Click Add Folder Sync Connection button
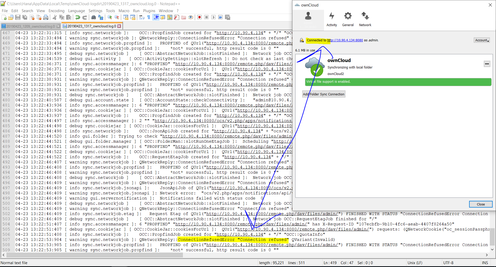 pos(324,94)
